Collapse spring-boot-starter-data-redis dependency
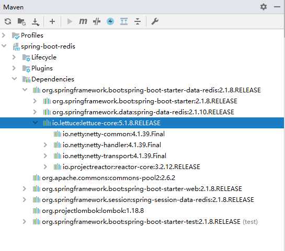285x251 pixels. [x=25, y=90]
